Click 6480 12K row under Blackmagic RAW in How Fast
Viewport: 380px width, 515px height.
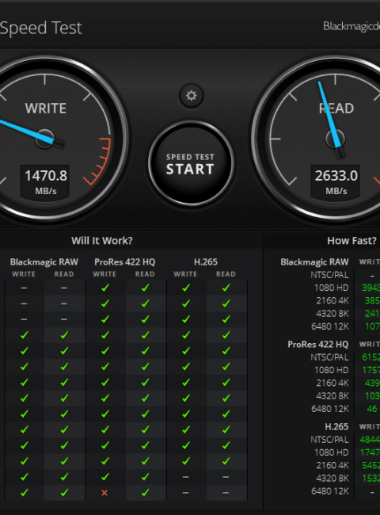tap(330, 326)
